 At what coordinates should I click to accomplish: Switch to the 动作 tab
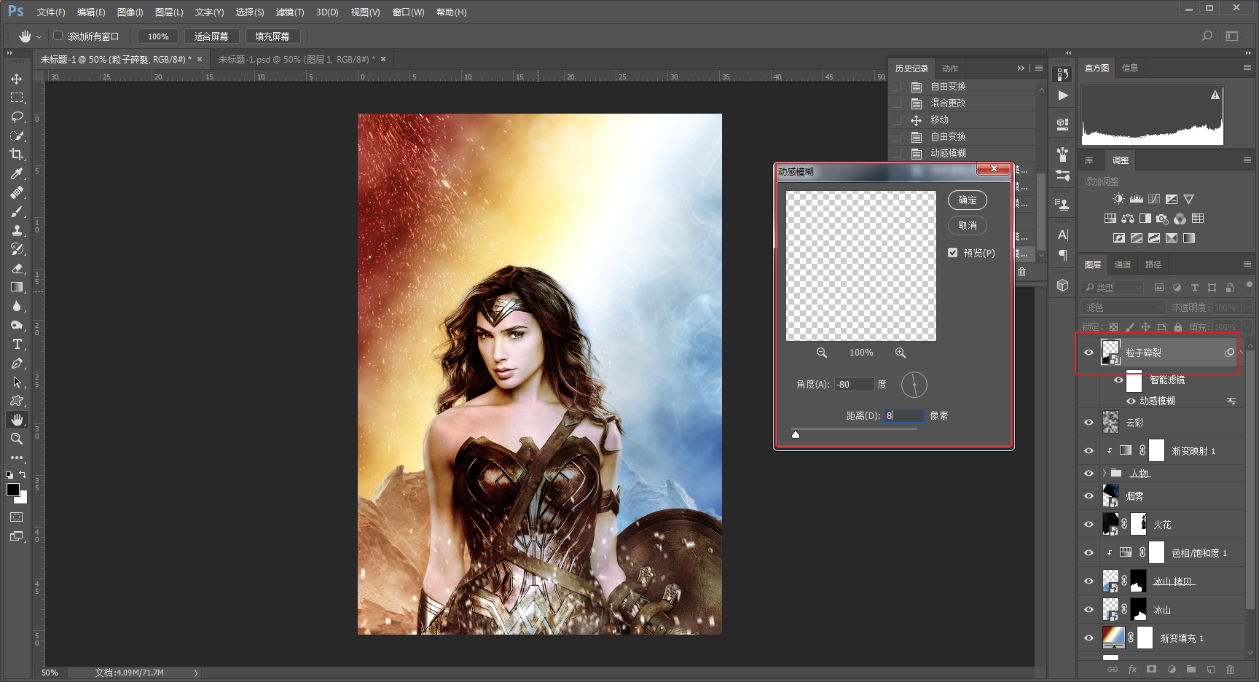coord(950,68)
